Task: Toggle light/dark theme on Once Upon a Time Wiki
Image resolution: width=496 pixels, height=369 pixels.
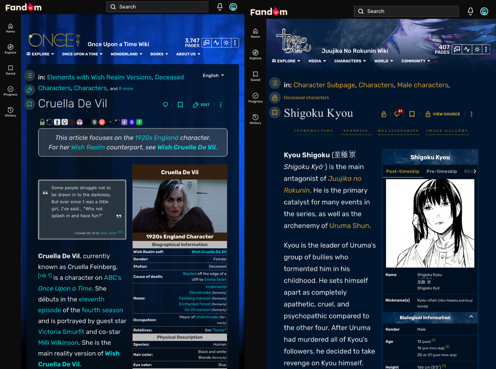Action: [226, 43]
